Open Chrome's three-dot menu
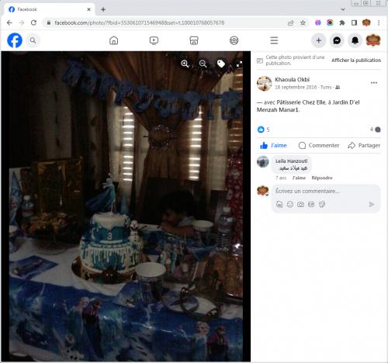This screenshot has height=363, width=388. click(x=379, y=22)
